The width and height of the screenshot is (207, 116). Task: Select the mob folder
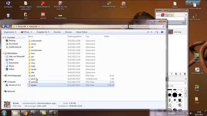click(x=33, y=66)
